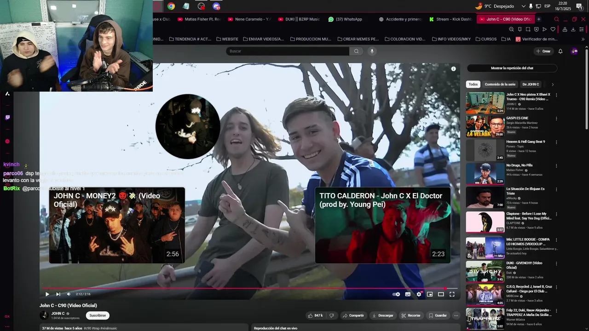Save the video with Guardar
The image size is (589, 331).
(437, 315)
